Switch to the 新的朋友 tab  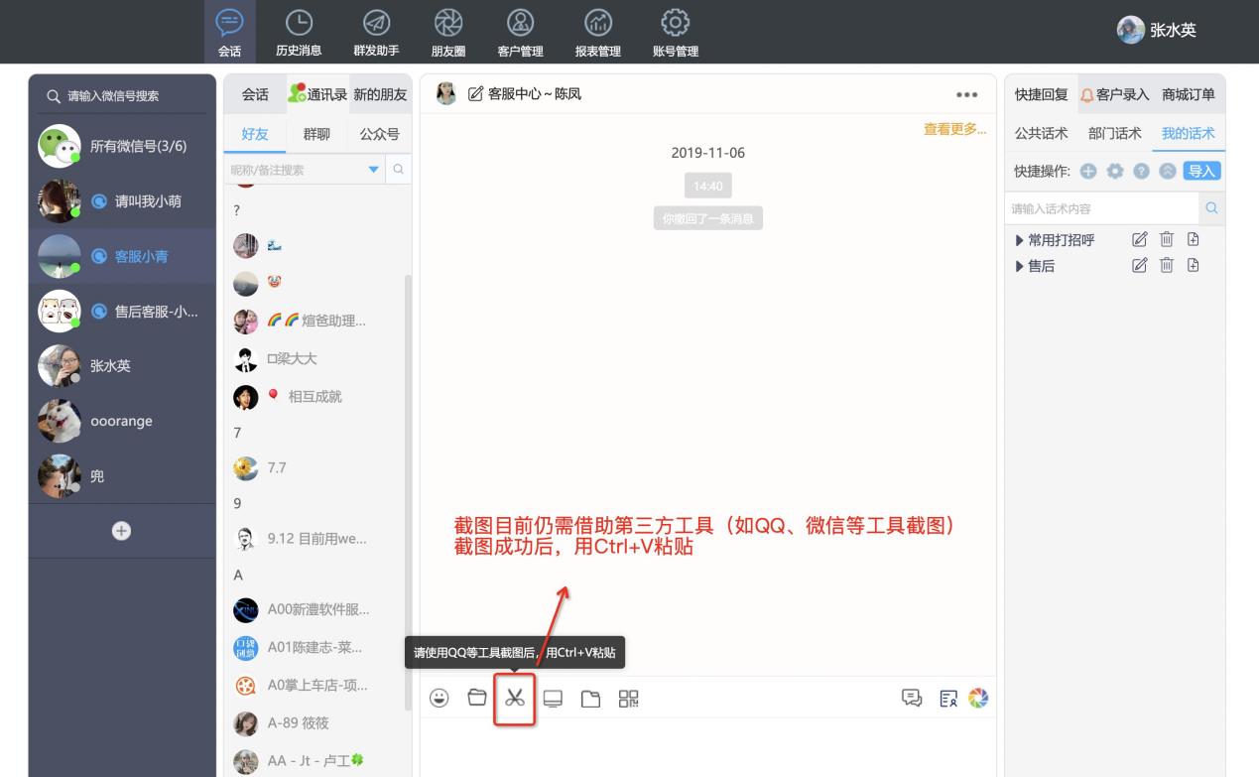click(380, 94)
